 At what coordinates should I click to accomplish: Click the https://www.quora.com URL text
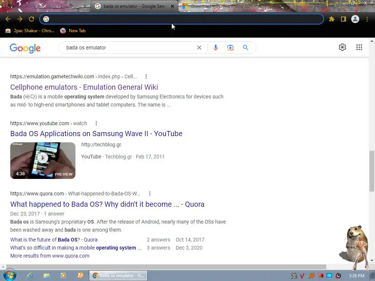click(x=37, y=194)
